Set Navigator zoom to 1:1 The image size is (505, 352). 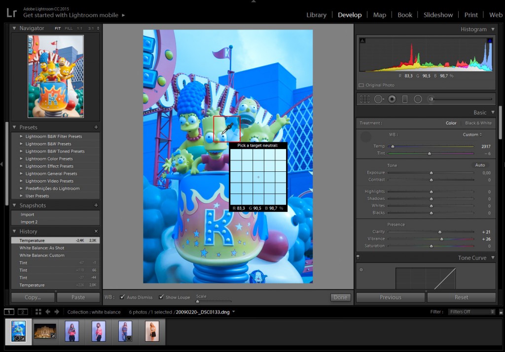(x=79, y=28)
